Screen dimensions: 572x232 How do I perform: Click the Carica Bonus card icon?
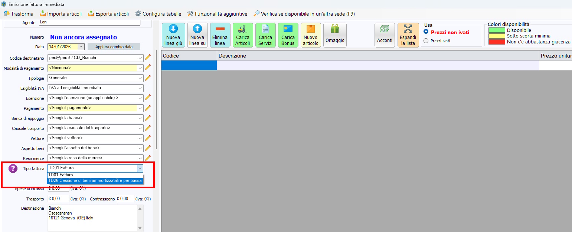pyautogui.click(x=288, y=29)
